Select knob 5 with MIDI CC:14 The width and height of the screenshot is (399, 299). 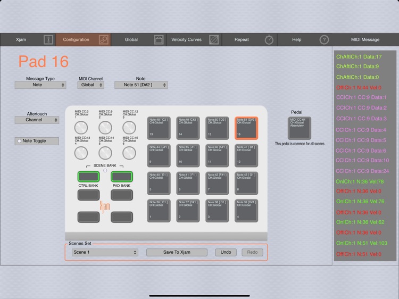tap(105, 153)
